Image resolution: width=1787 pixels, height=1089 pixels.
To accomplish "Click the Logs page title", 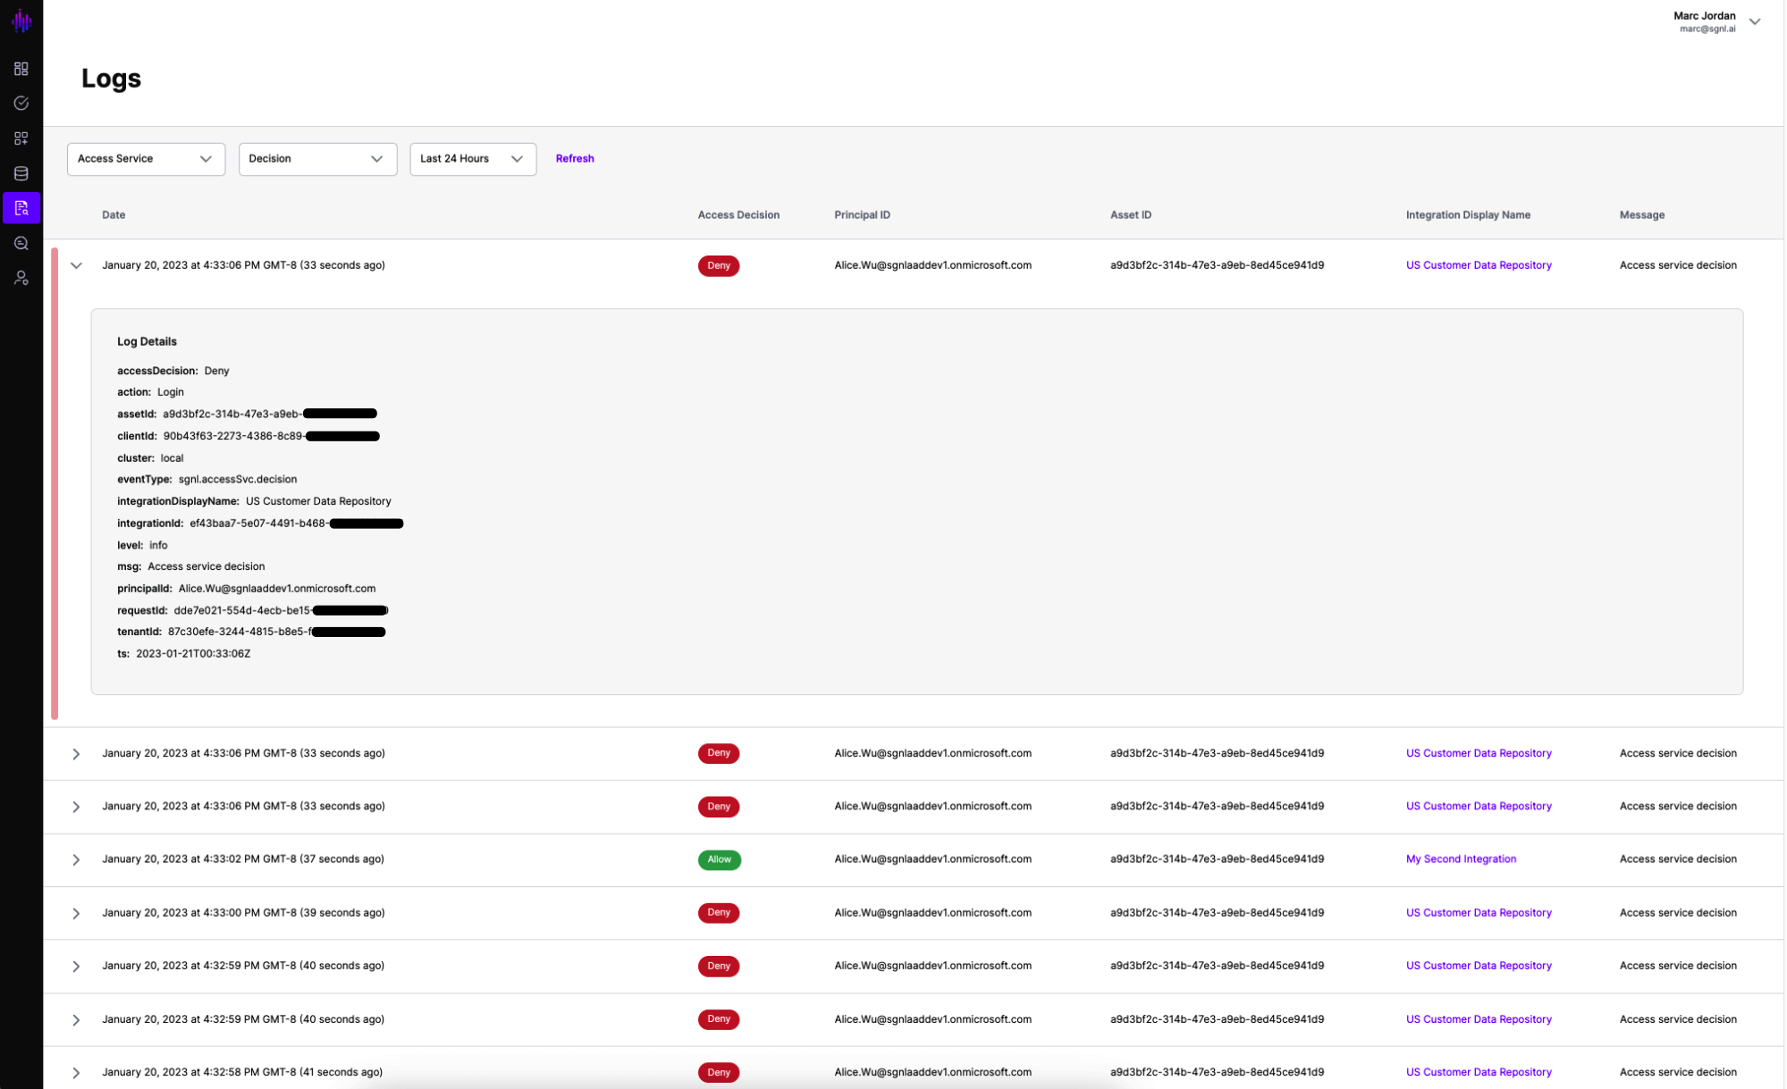I will click(111, 79).
